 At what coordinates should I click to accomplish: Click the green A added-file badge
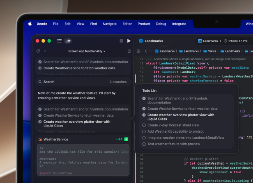126,139
